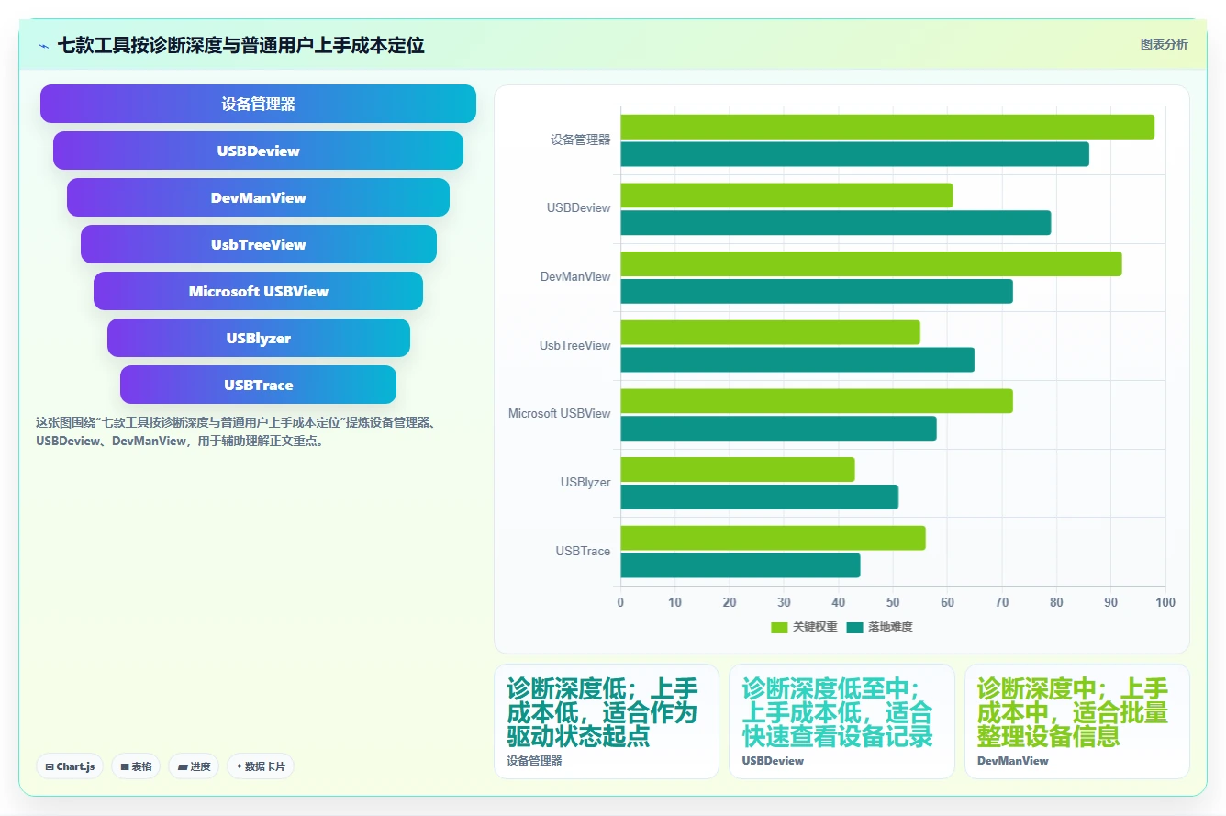Image resolution: width=1226 pixels, height=816 pixels.
Task: Click DevManView 落地难度 teal bar
Action: click(817, 291)
